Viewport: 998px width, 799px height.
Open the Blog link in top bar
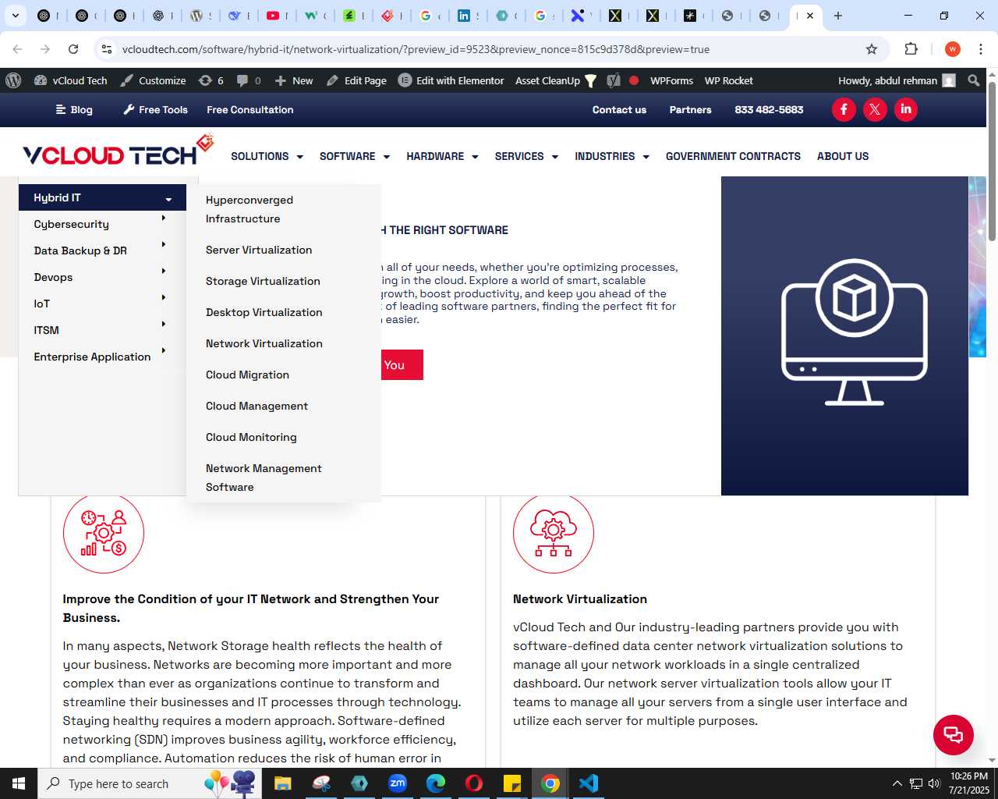(x=74, y=110)
